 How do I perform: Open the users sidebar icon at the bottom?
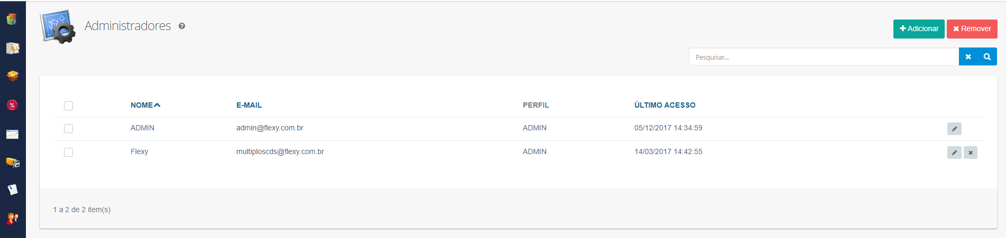[x=12, y=218]
